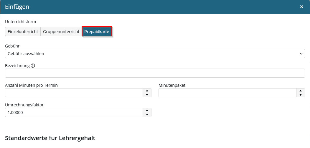The width and height of the screenshot is (310, 148).
Task: Open the Gebühr auswählen dropdown
Action: click(x=155, y=53)
